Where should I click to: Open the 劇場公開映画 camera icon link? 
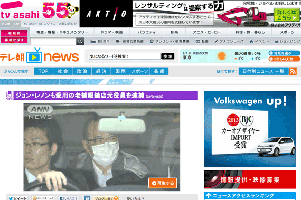tap(129, 41)
